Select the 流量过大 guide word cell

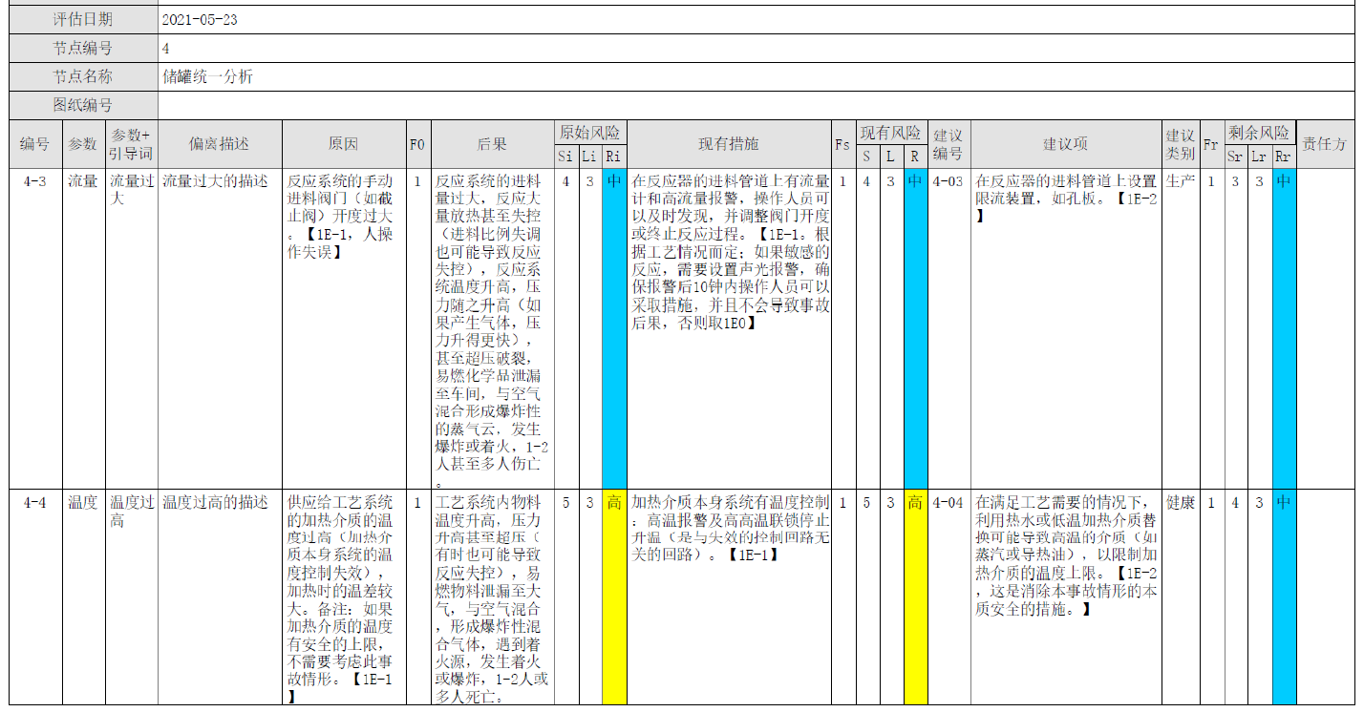(x=131, y=328)
